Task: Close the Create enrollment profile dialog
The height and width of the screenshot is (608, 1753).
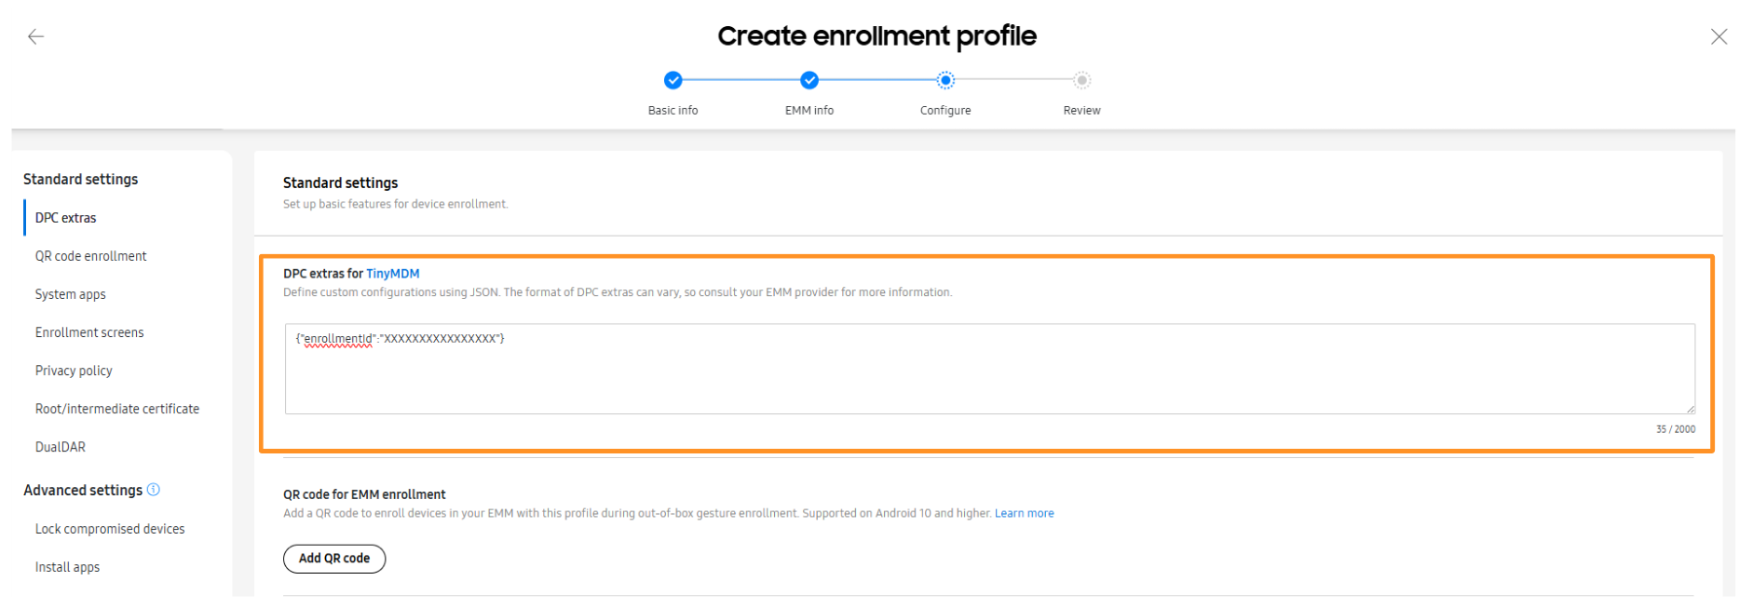Action: 1719,36
